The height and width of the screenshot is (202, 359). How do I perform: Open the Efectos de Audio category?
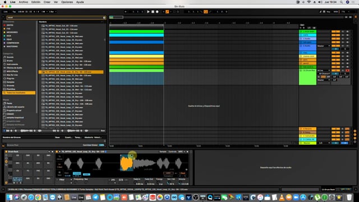[14, 68]
